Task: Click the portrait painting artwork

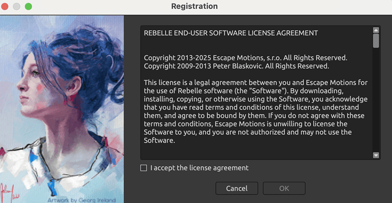Action: 62,109
